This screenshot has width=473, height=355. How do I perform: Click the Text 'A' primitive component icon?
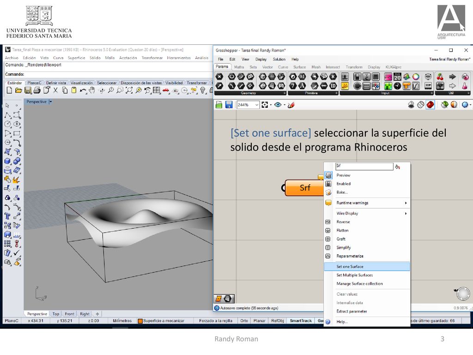(302, 86)
